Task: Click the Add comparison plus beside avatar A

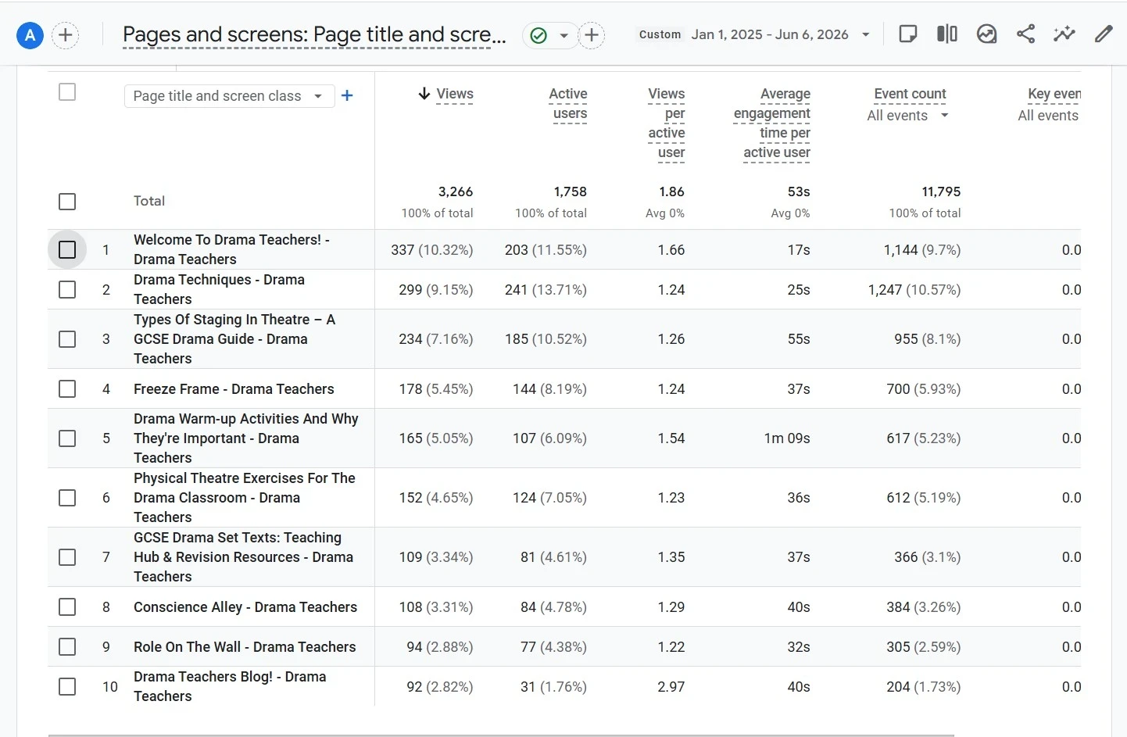Action: pos(66,35)
